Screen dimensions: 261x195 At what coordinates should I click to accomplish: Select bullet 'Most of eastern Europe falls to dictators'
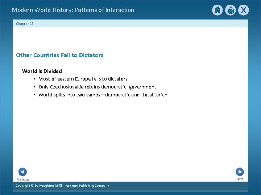click(83, 79)
